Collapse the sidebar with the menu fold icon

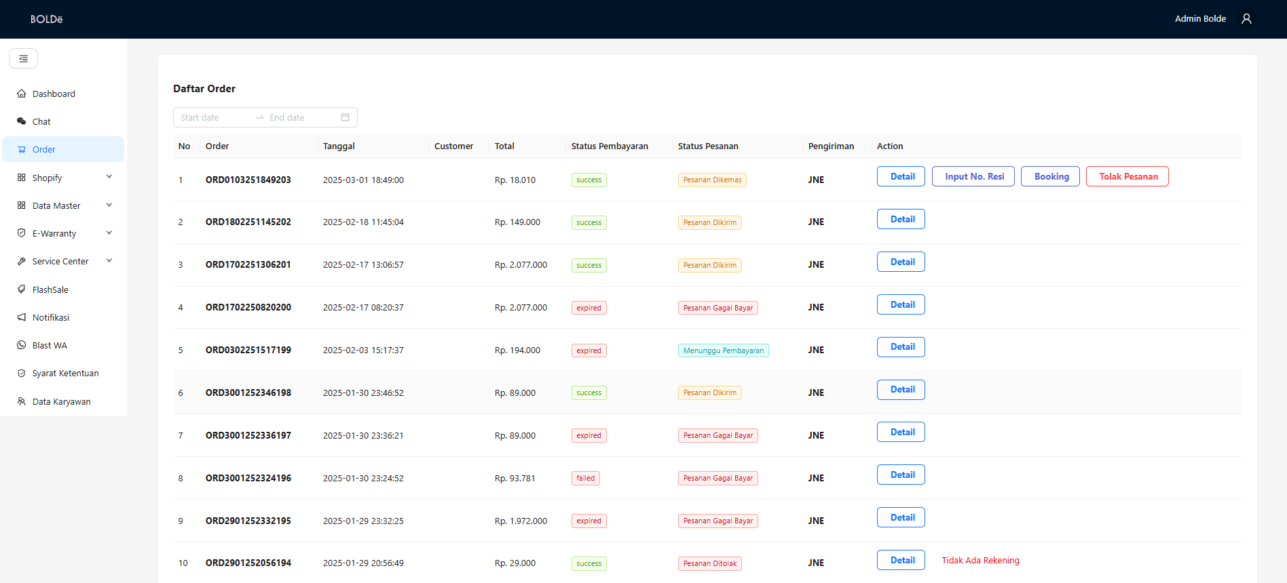coord(23,59)
